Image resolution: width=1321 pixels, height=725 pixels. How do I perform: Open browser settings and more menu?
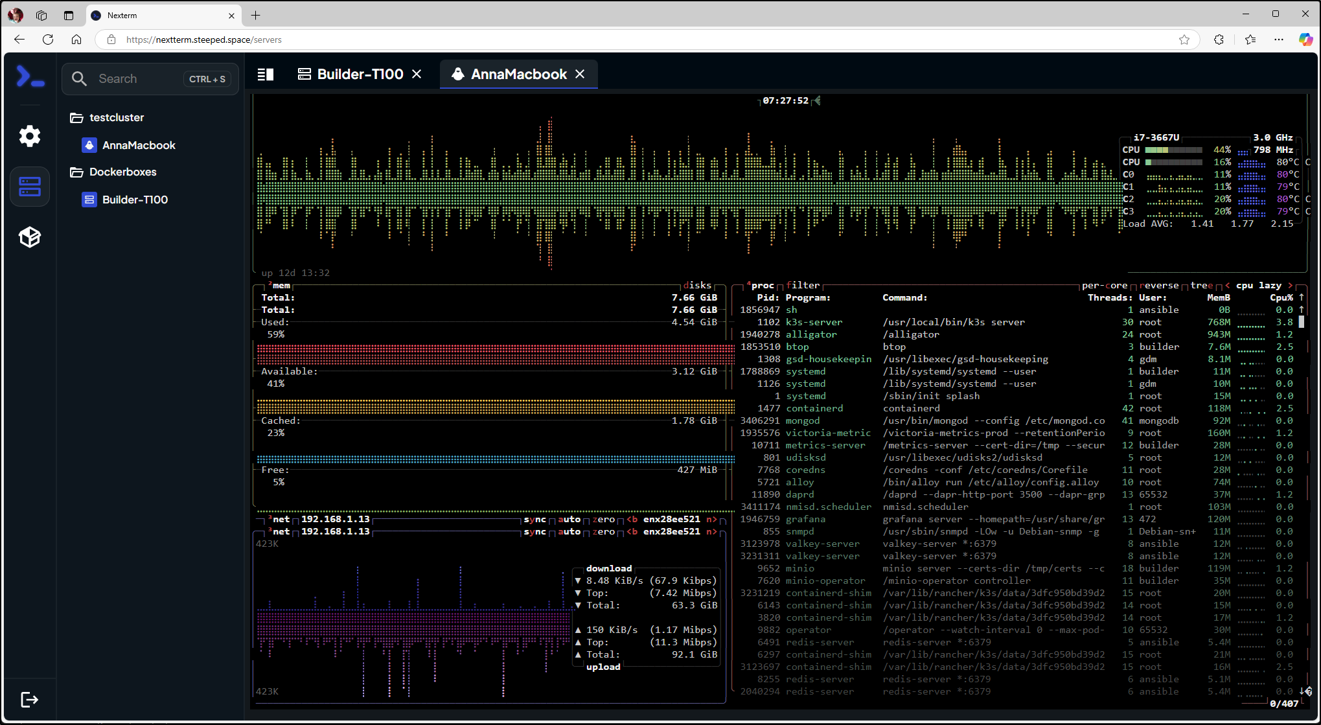click(1279, 40)
